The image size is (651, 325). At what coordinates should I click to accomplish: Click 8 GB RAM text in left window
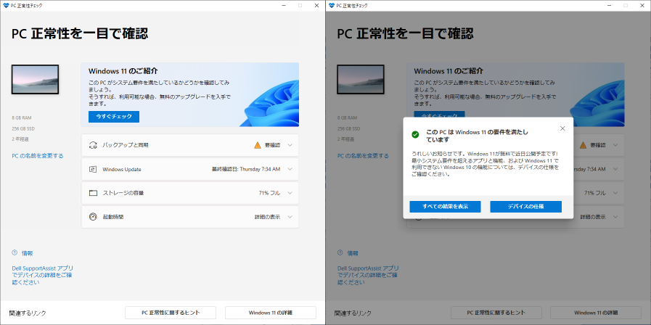pos(22,118)
